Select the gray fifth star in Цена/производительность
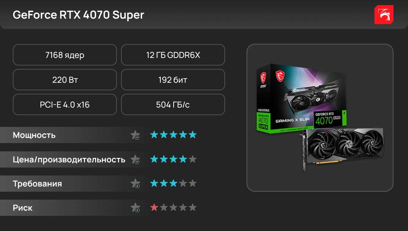408x231 pixels. coord(193,159)
